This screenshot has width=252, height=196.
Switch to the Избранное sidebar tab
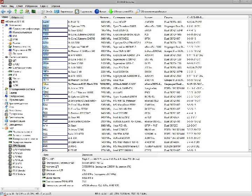pos(17,17)
